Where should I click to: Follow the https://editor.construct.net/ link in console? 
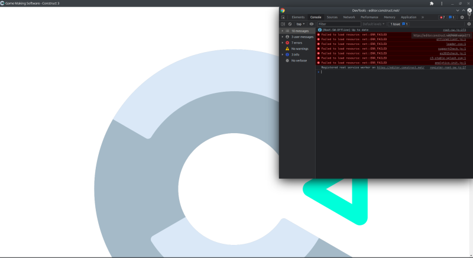[400, 67]
